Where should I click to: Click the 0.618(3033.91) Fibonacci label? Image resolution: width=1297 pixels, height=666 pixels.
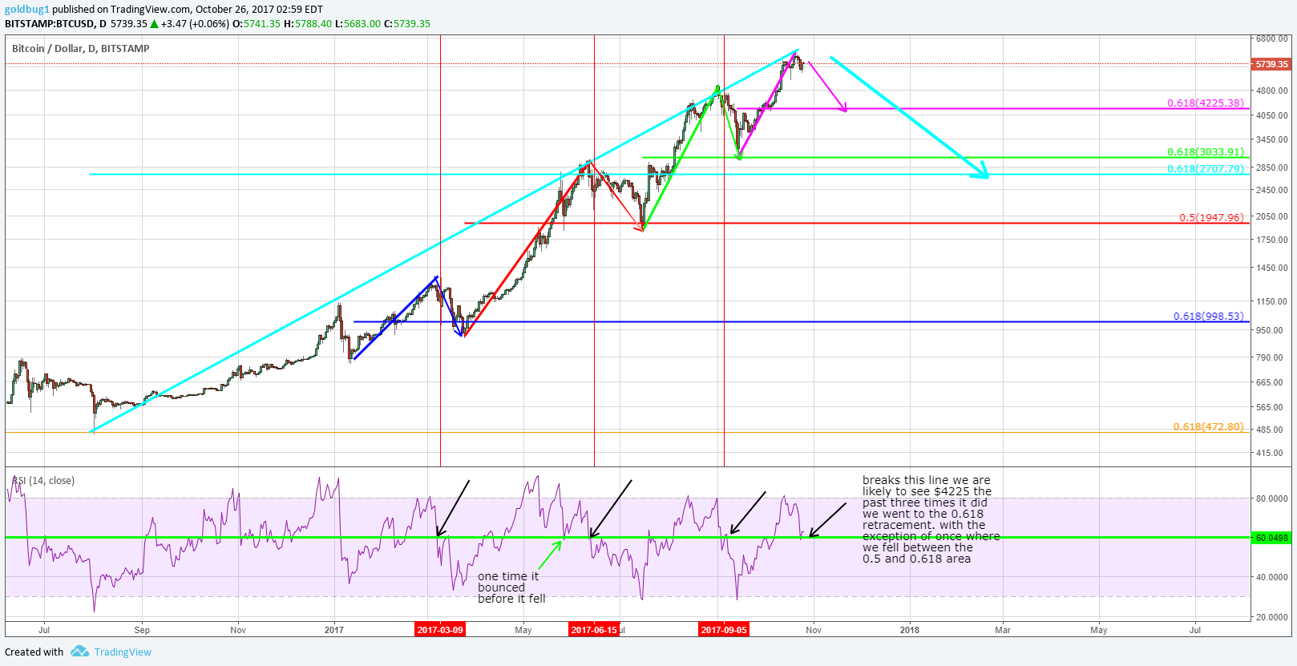pyautogui.click(x=1206, y=152)
